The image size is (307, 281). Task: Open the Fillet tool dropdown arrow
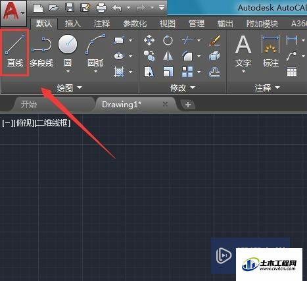pos(199,57)
